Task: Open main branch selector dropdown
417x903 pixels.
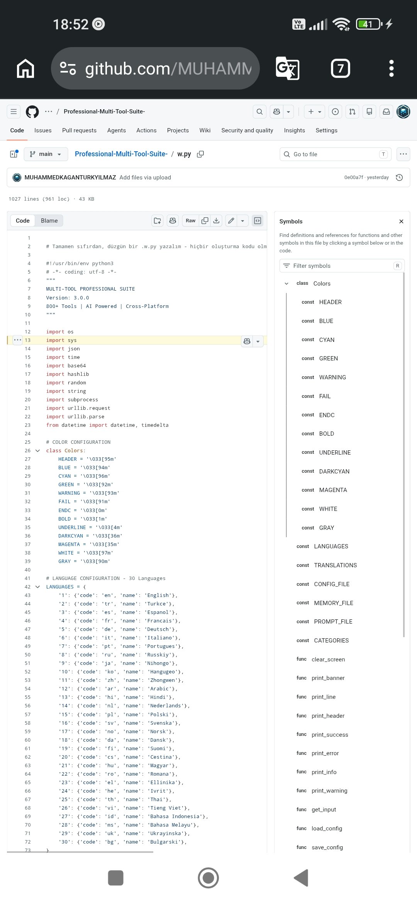Action: click(46, 154)
